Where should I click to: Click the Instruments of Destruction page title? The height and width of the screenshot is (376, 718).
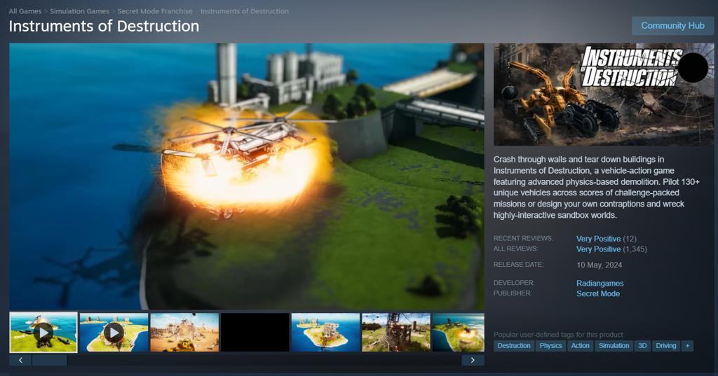pos(104,26)
